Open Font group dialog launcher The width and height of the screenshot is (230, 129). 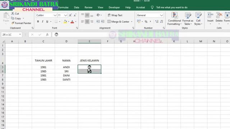pyautogui.click(x=77, y=28)
